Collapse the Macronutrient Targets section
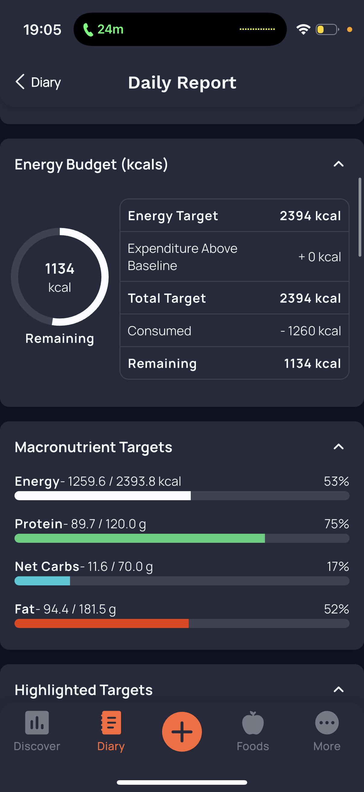This screenshot has height=792, width=364. coord(339,447)
